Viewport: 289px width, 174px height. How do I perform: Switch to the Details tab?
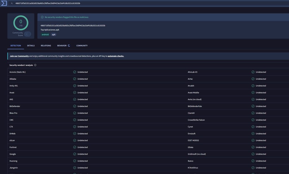point(31,45)
